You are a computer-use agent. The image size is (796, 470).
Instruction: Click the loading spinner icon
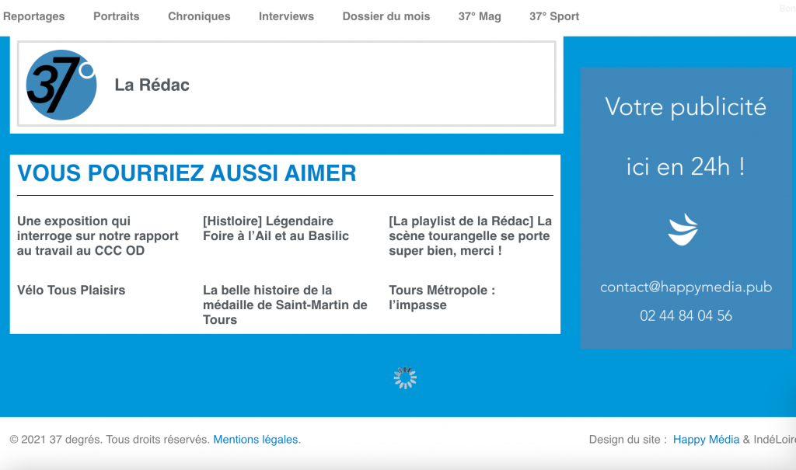[405, 378]
